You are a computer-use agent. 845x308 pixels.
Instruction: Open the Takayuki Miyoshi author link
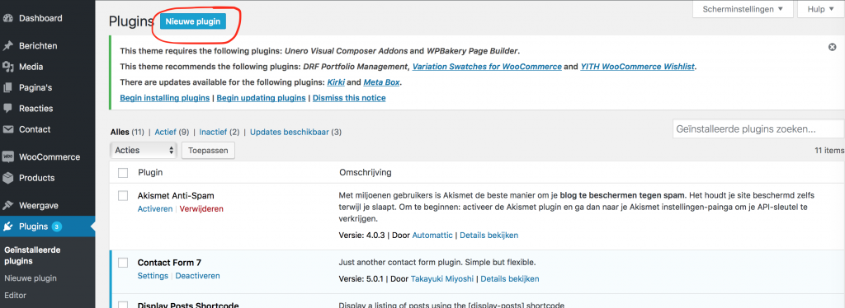click(442, 278)
